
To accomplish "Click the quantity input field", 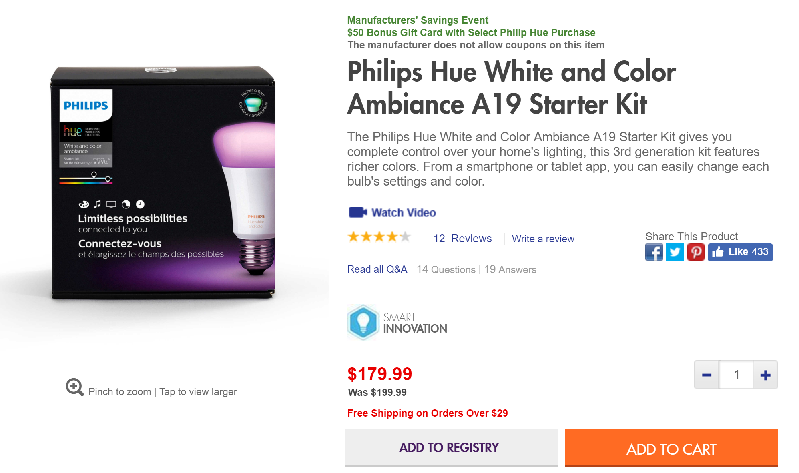I will click(736, 375).
